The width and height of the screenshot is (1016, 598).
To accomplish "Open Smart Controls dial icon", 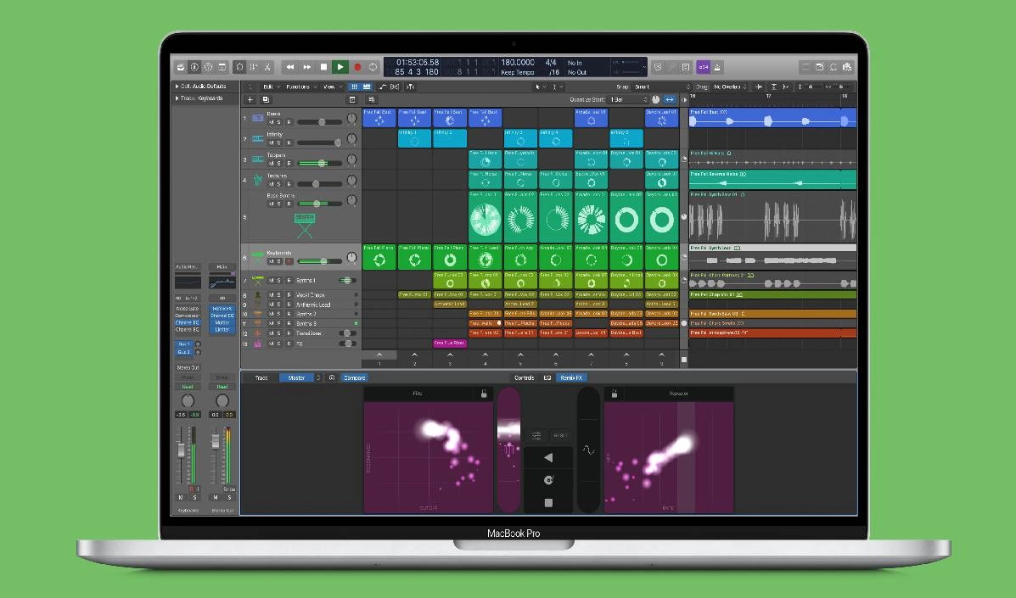I will pyautogui.click(x=239, y=67).
